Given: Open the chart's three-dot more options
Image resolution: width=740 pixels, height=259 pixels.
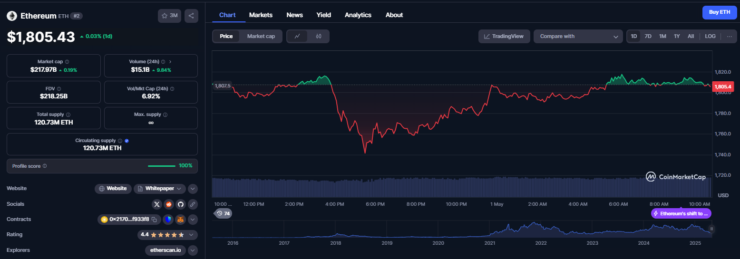Looking at the screenshot, I should pyautogui.click(x=730, y=36).
